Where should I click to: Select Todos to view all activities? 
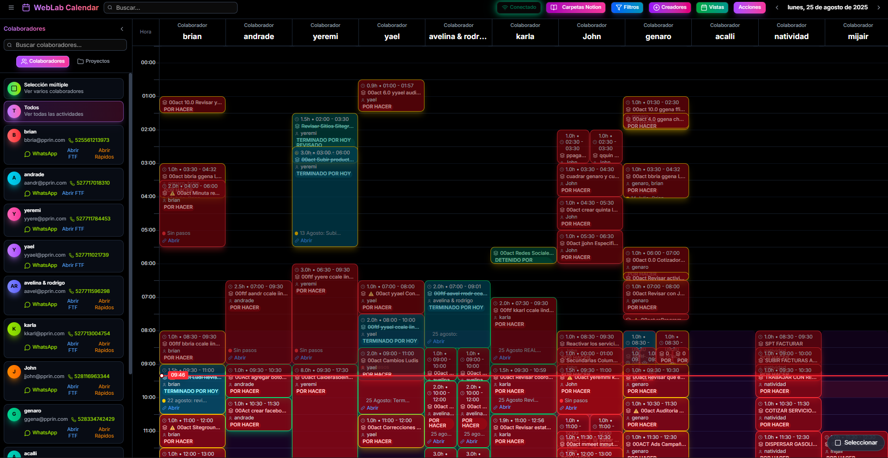[x=64, y=111]
